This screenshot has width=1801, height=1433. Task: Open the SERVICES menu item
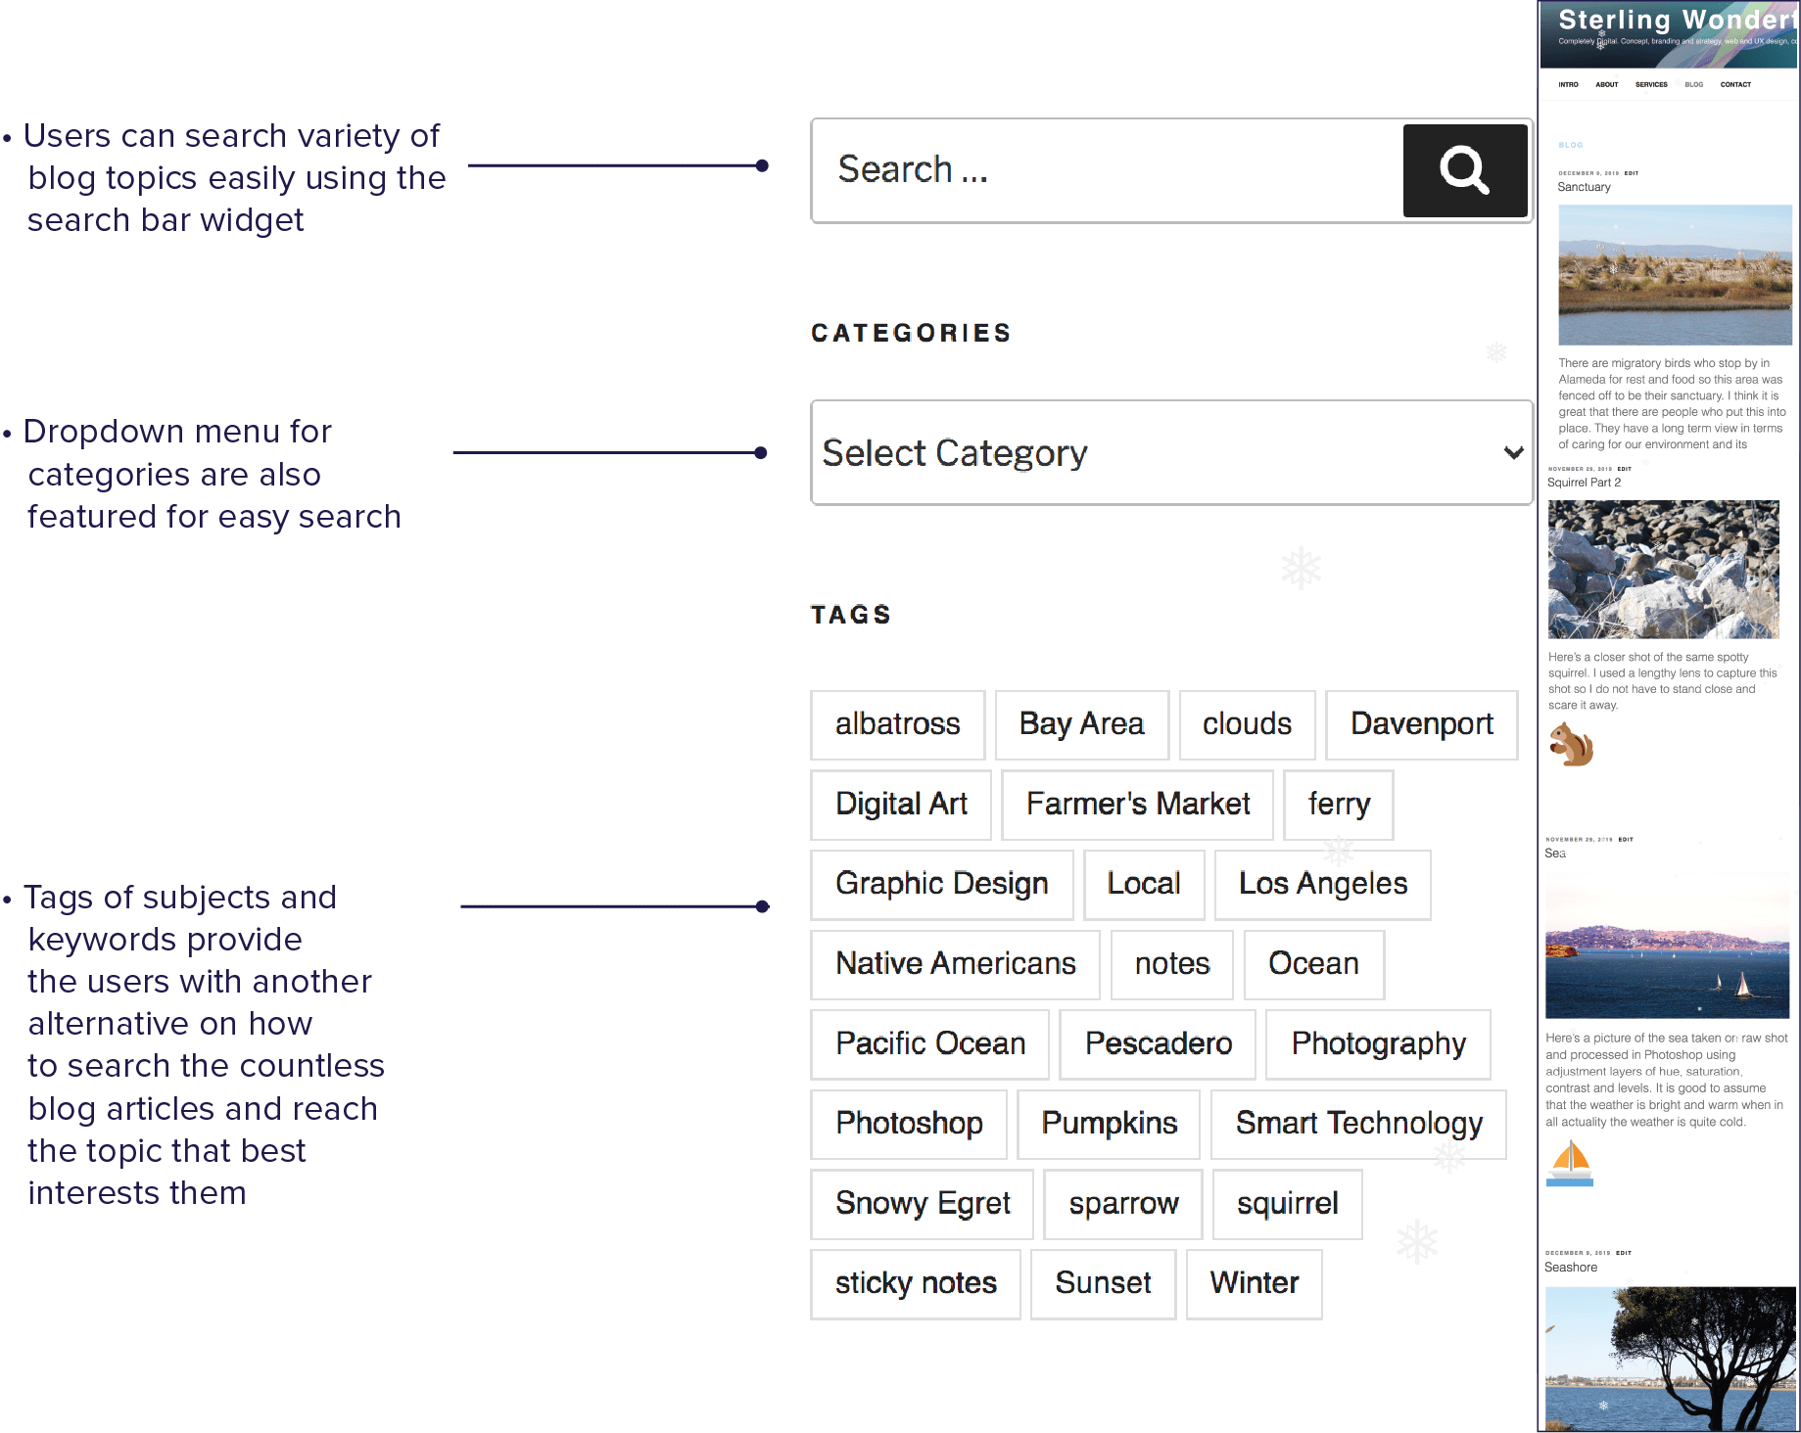(1651, 85)
